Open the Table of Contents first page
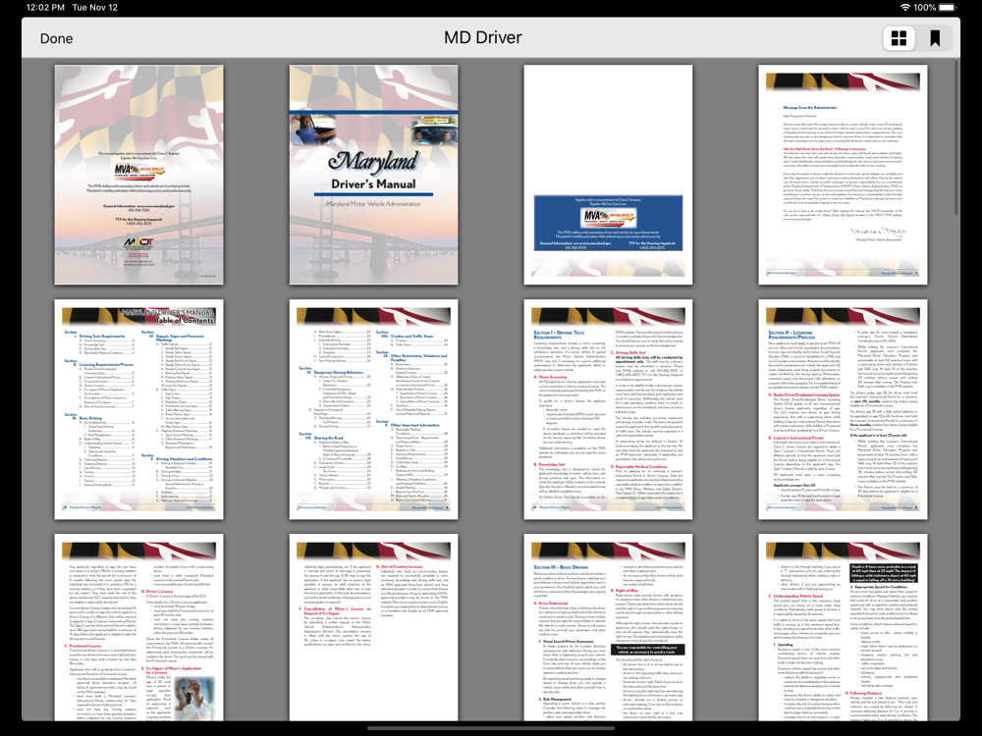The image size is (982, 736). (139, 409)
